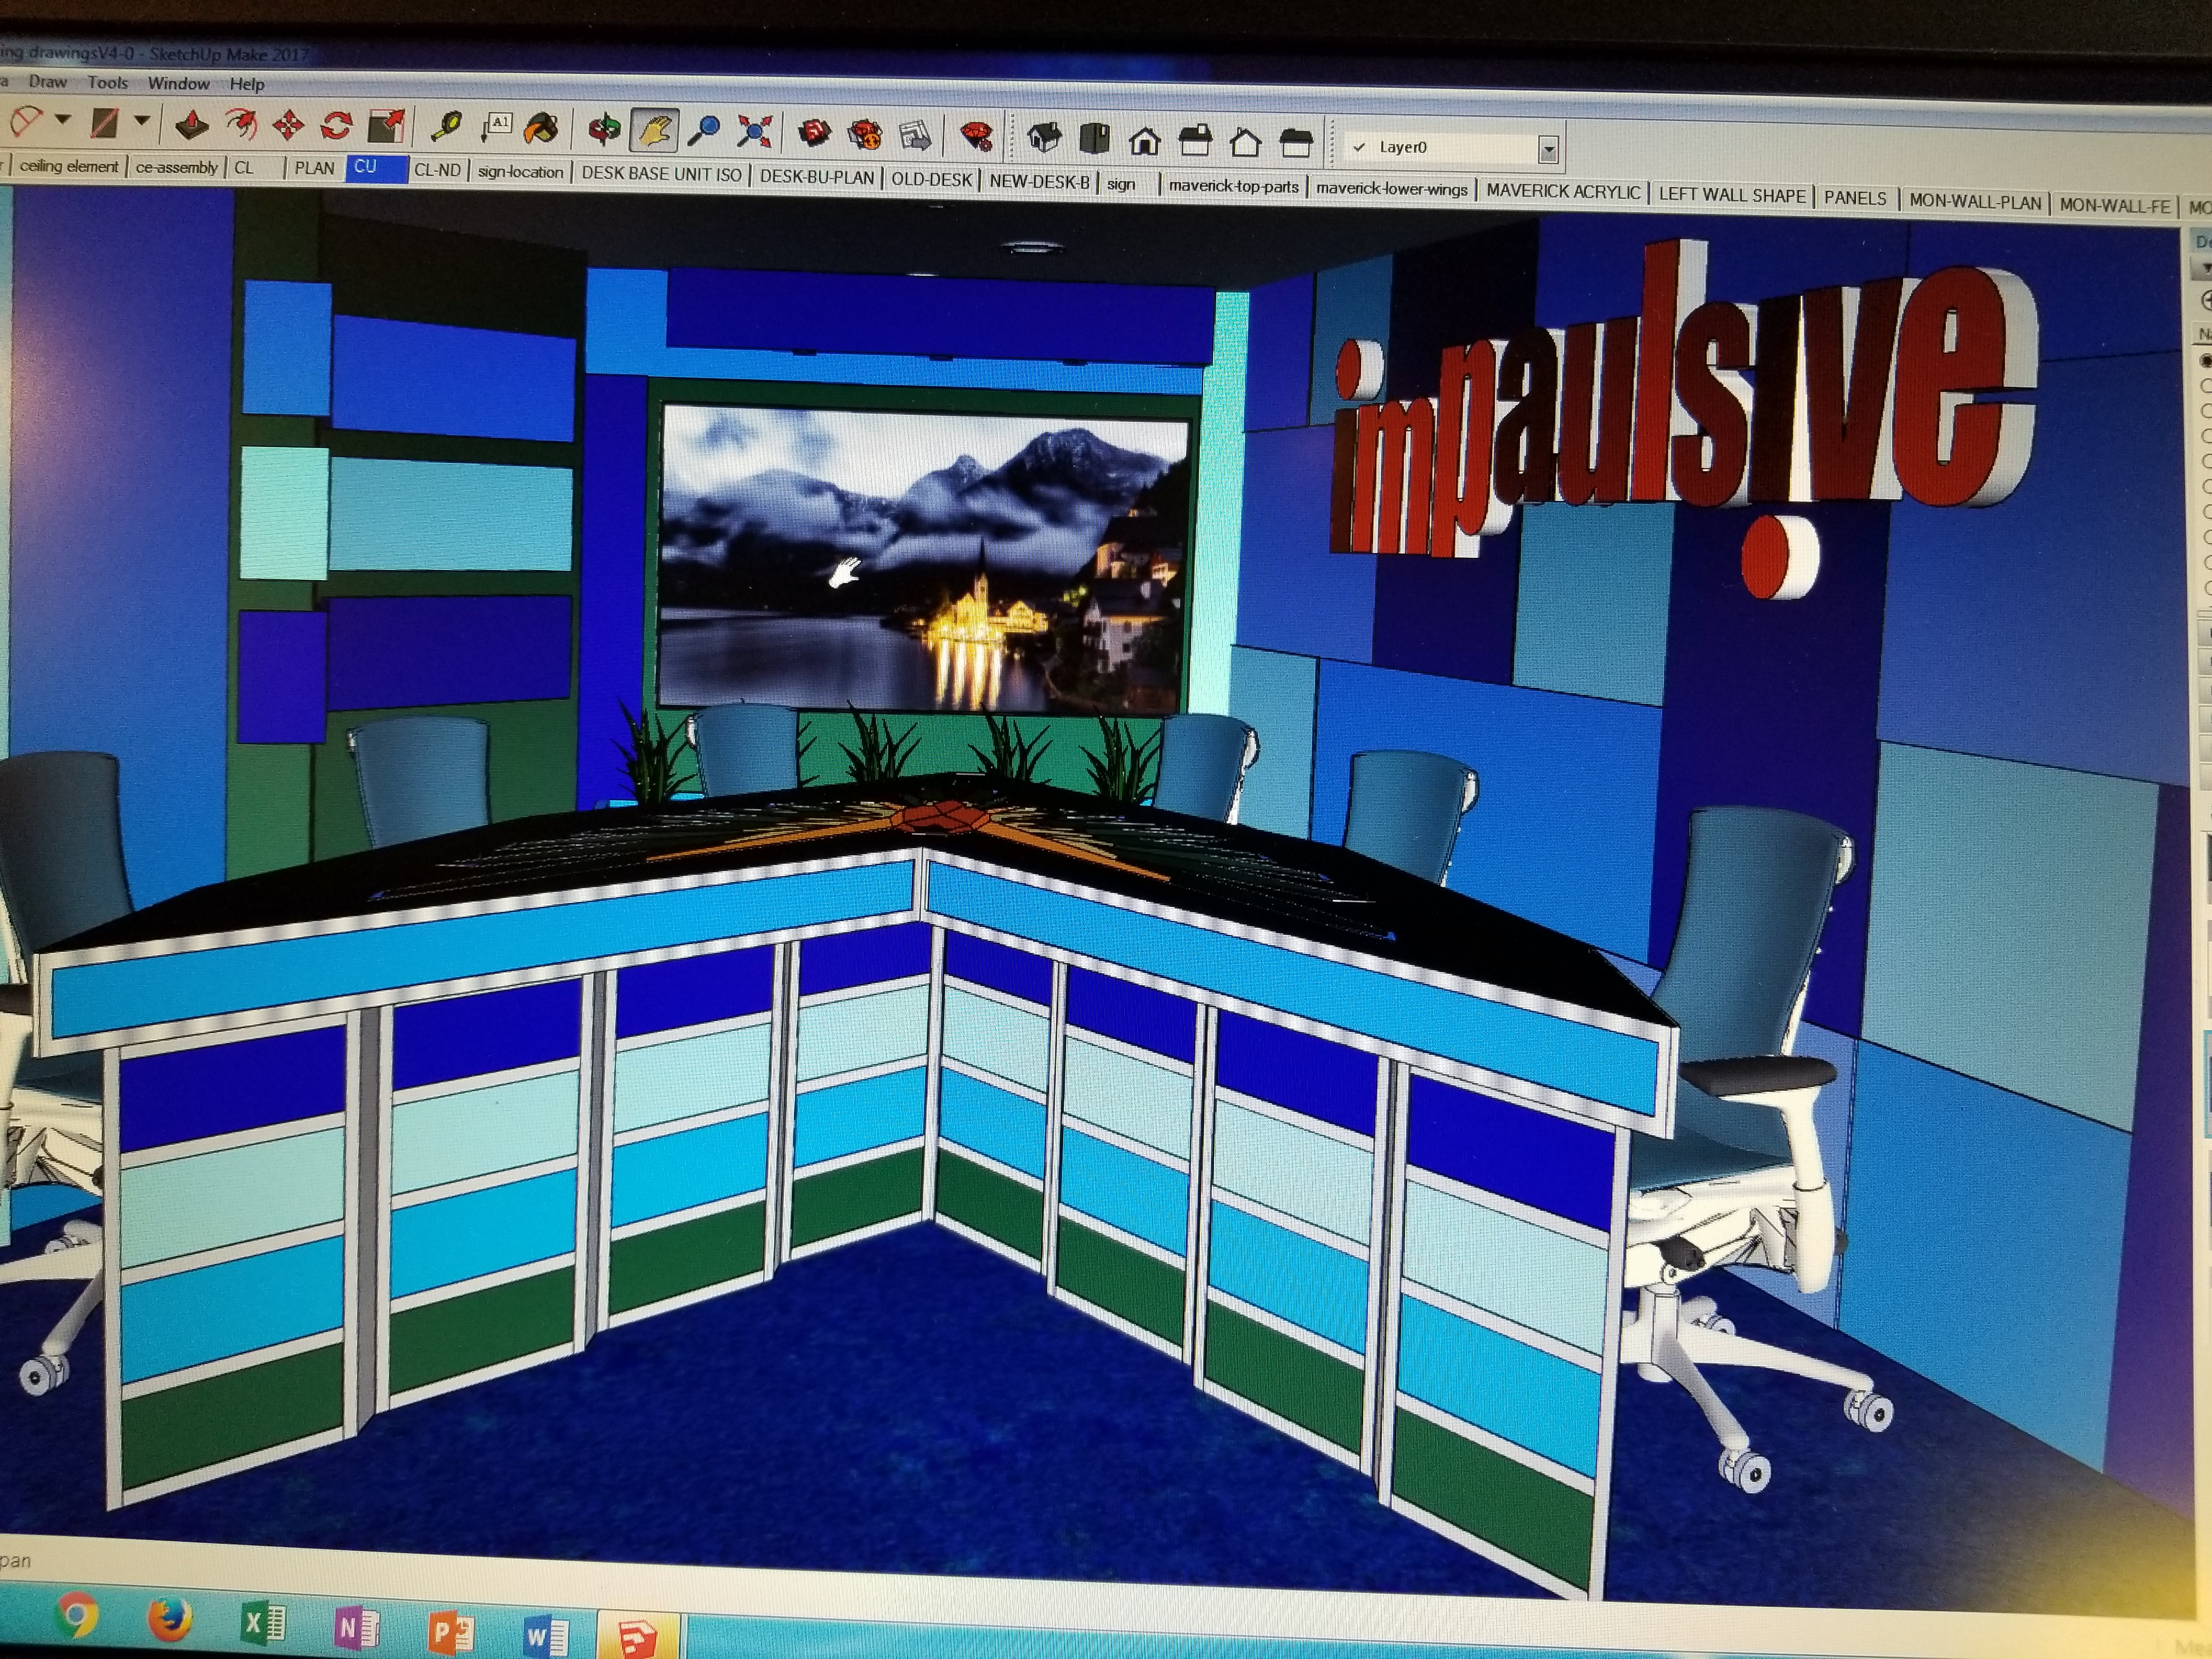The height and width of the screenshot is (1659, 2212).
Task: Switch to the PLAN scene tab
Action: click(x=314, y=168)
